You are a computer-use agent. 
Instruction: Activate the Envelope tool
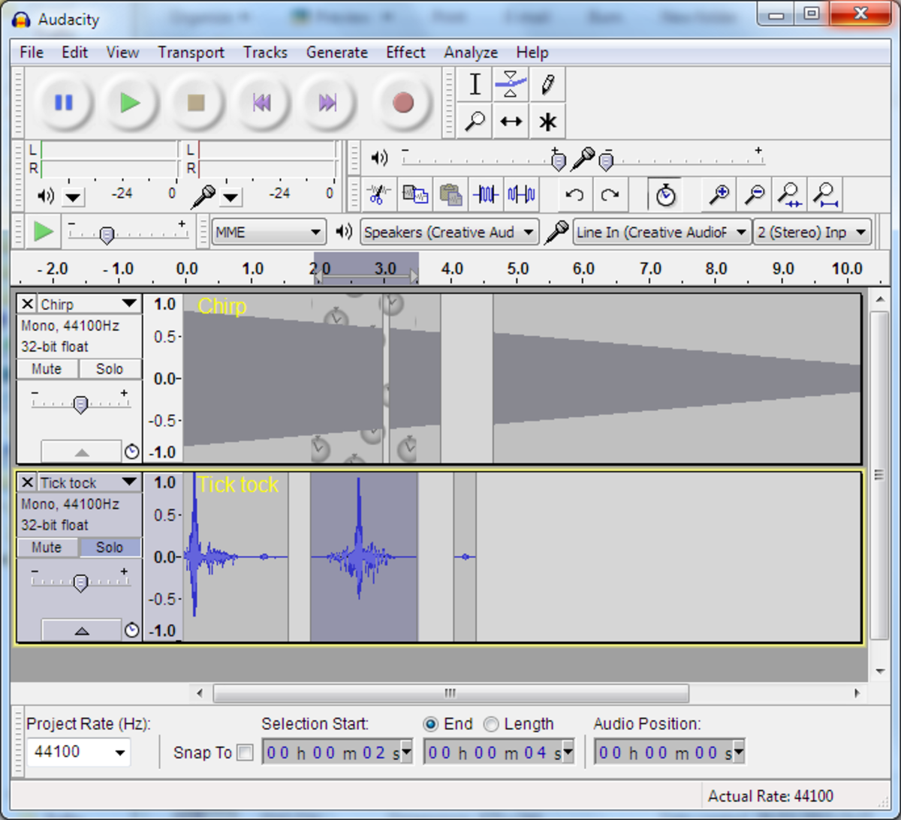511,84
